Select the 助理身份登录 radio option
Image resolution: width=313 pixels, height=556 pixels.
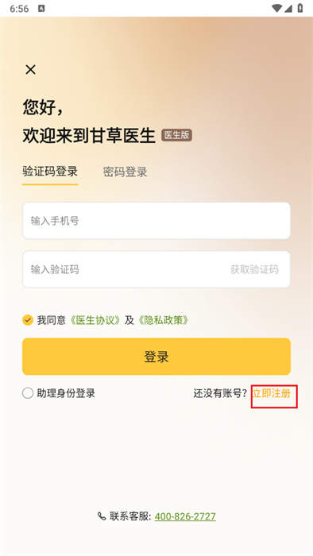[28, 393]
